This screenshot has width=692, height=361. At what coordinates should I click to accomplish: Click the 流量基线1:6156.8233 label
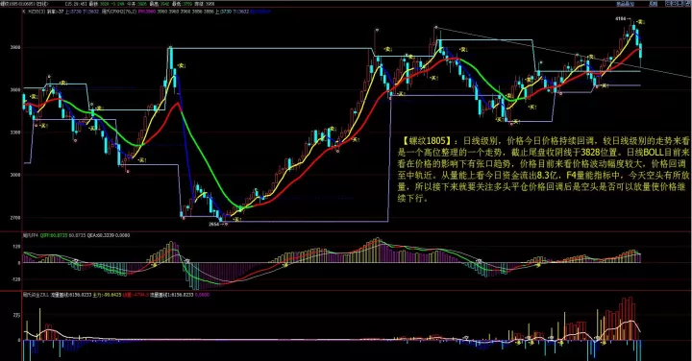[172, 294]
